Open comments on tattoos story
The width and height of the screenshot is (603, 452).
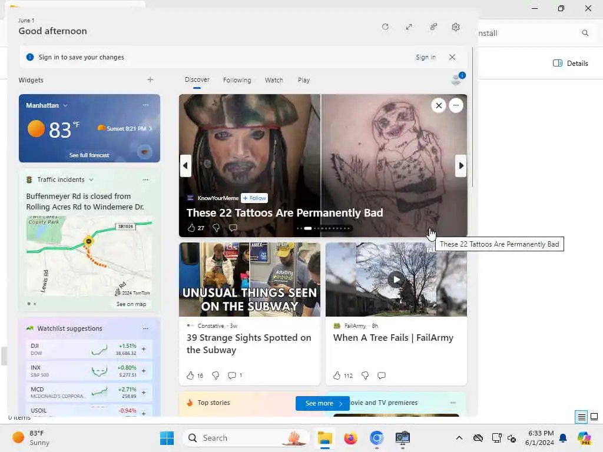(x=233, y=228)
